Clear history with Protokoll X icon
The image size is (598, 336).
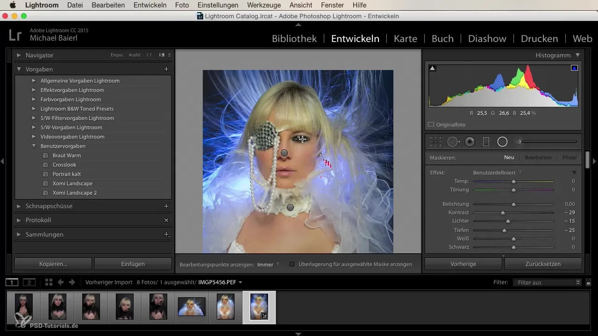[x=166, y=220]
